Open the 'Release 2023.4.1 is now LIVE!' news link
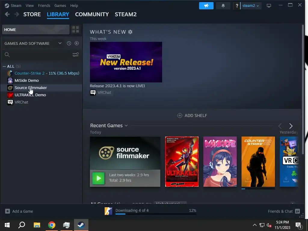The image size is (308, 231). (x=117, y=86)
